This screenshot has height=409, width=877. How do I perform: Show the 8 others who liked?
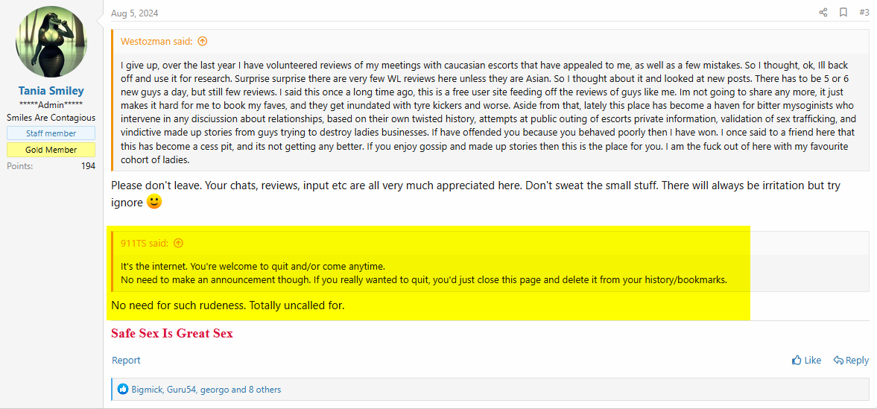(264, 390)
